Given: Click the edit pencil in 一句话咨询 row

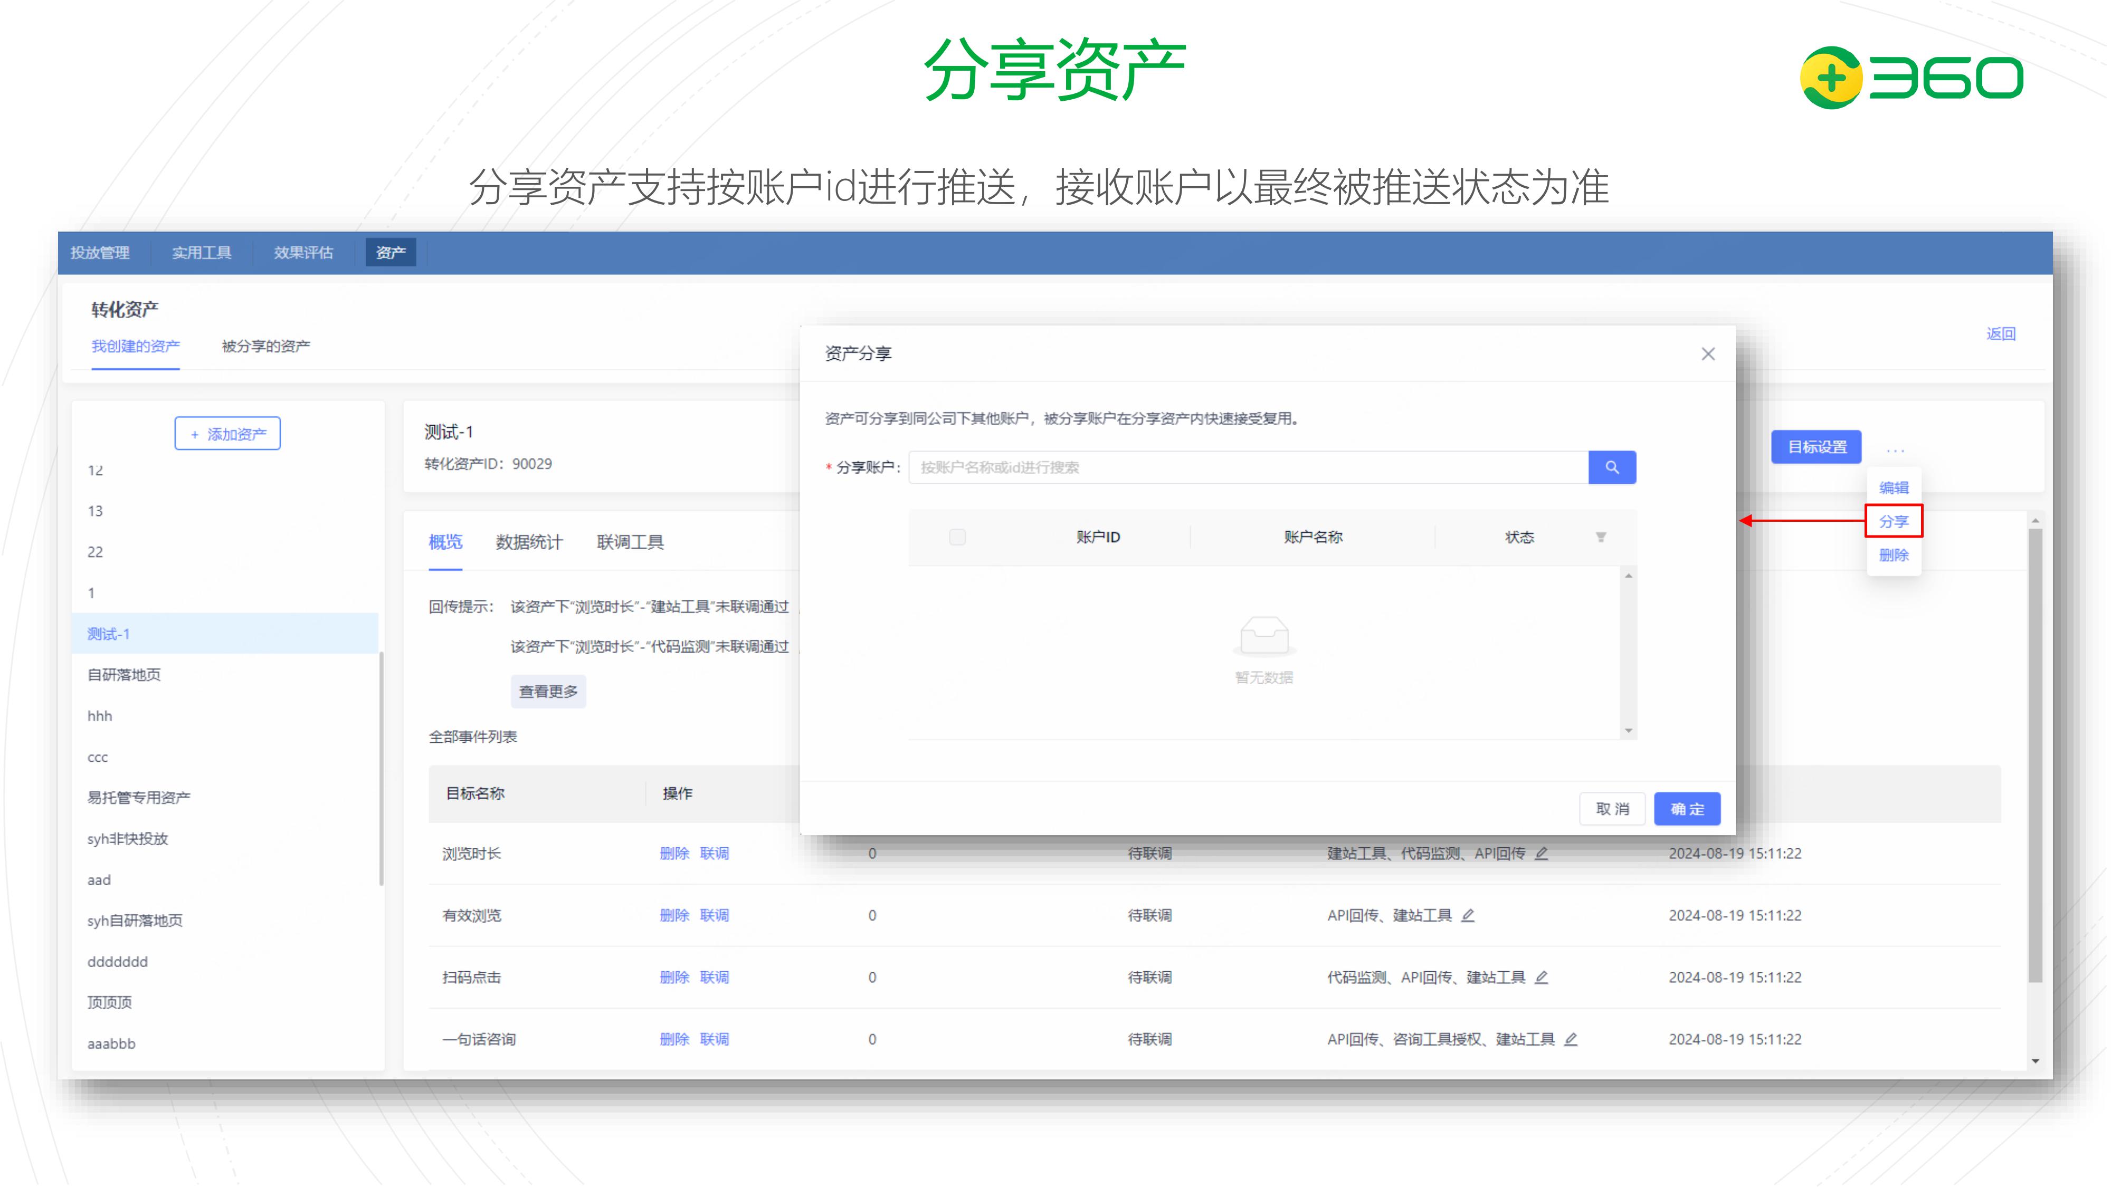Looking at the screenshot, I should 1570,1039.
